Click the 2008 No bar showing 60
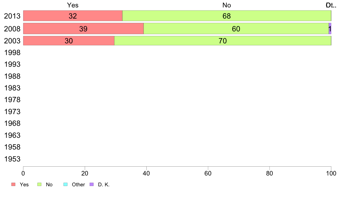 tap(236, 29)
